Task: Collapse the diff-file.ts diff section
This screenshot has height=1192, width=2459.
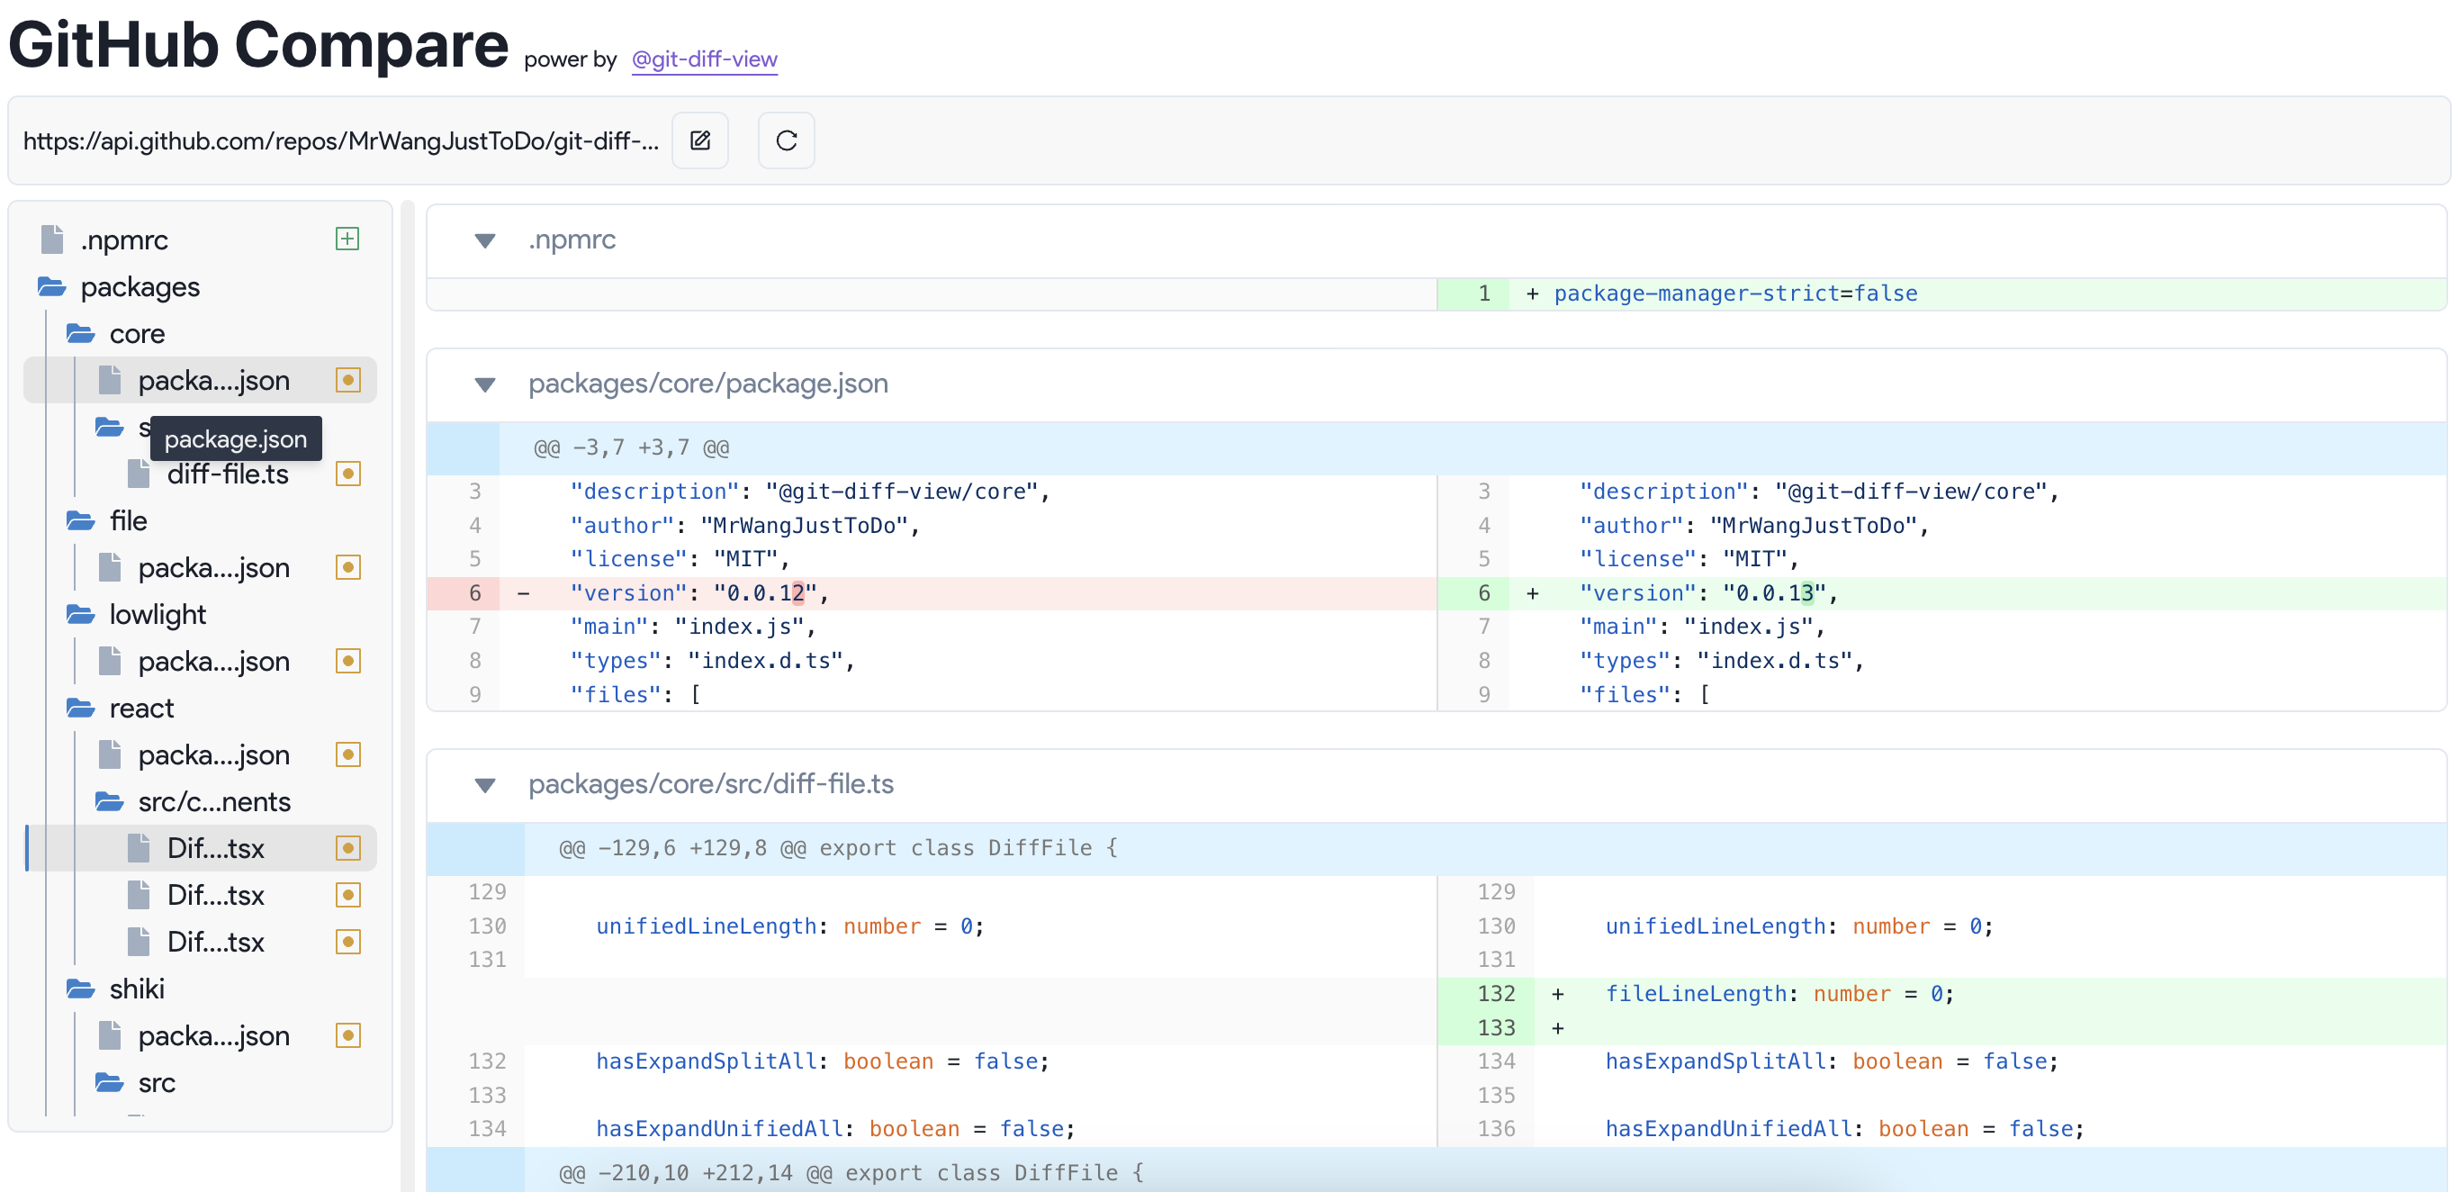Action: click(485, 784)
